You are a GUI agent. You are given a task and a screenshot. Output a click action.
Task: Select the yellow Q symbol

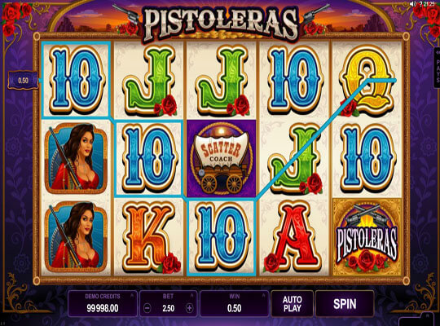pyautogui.click(x=367, y=81)
